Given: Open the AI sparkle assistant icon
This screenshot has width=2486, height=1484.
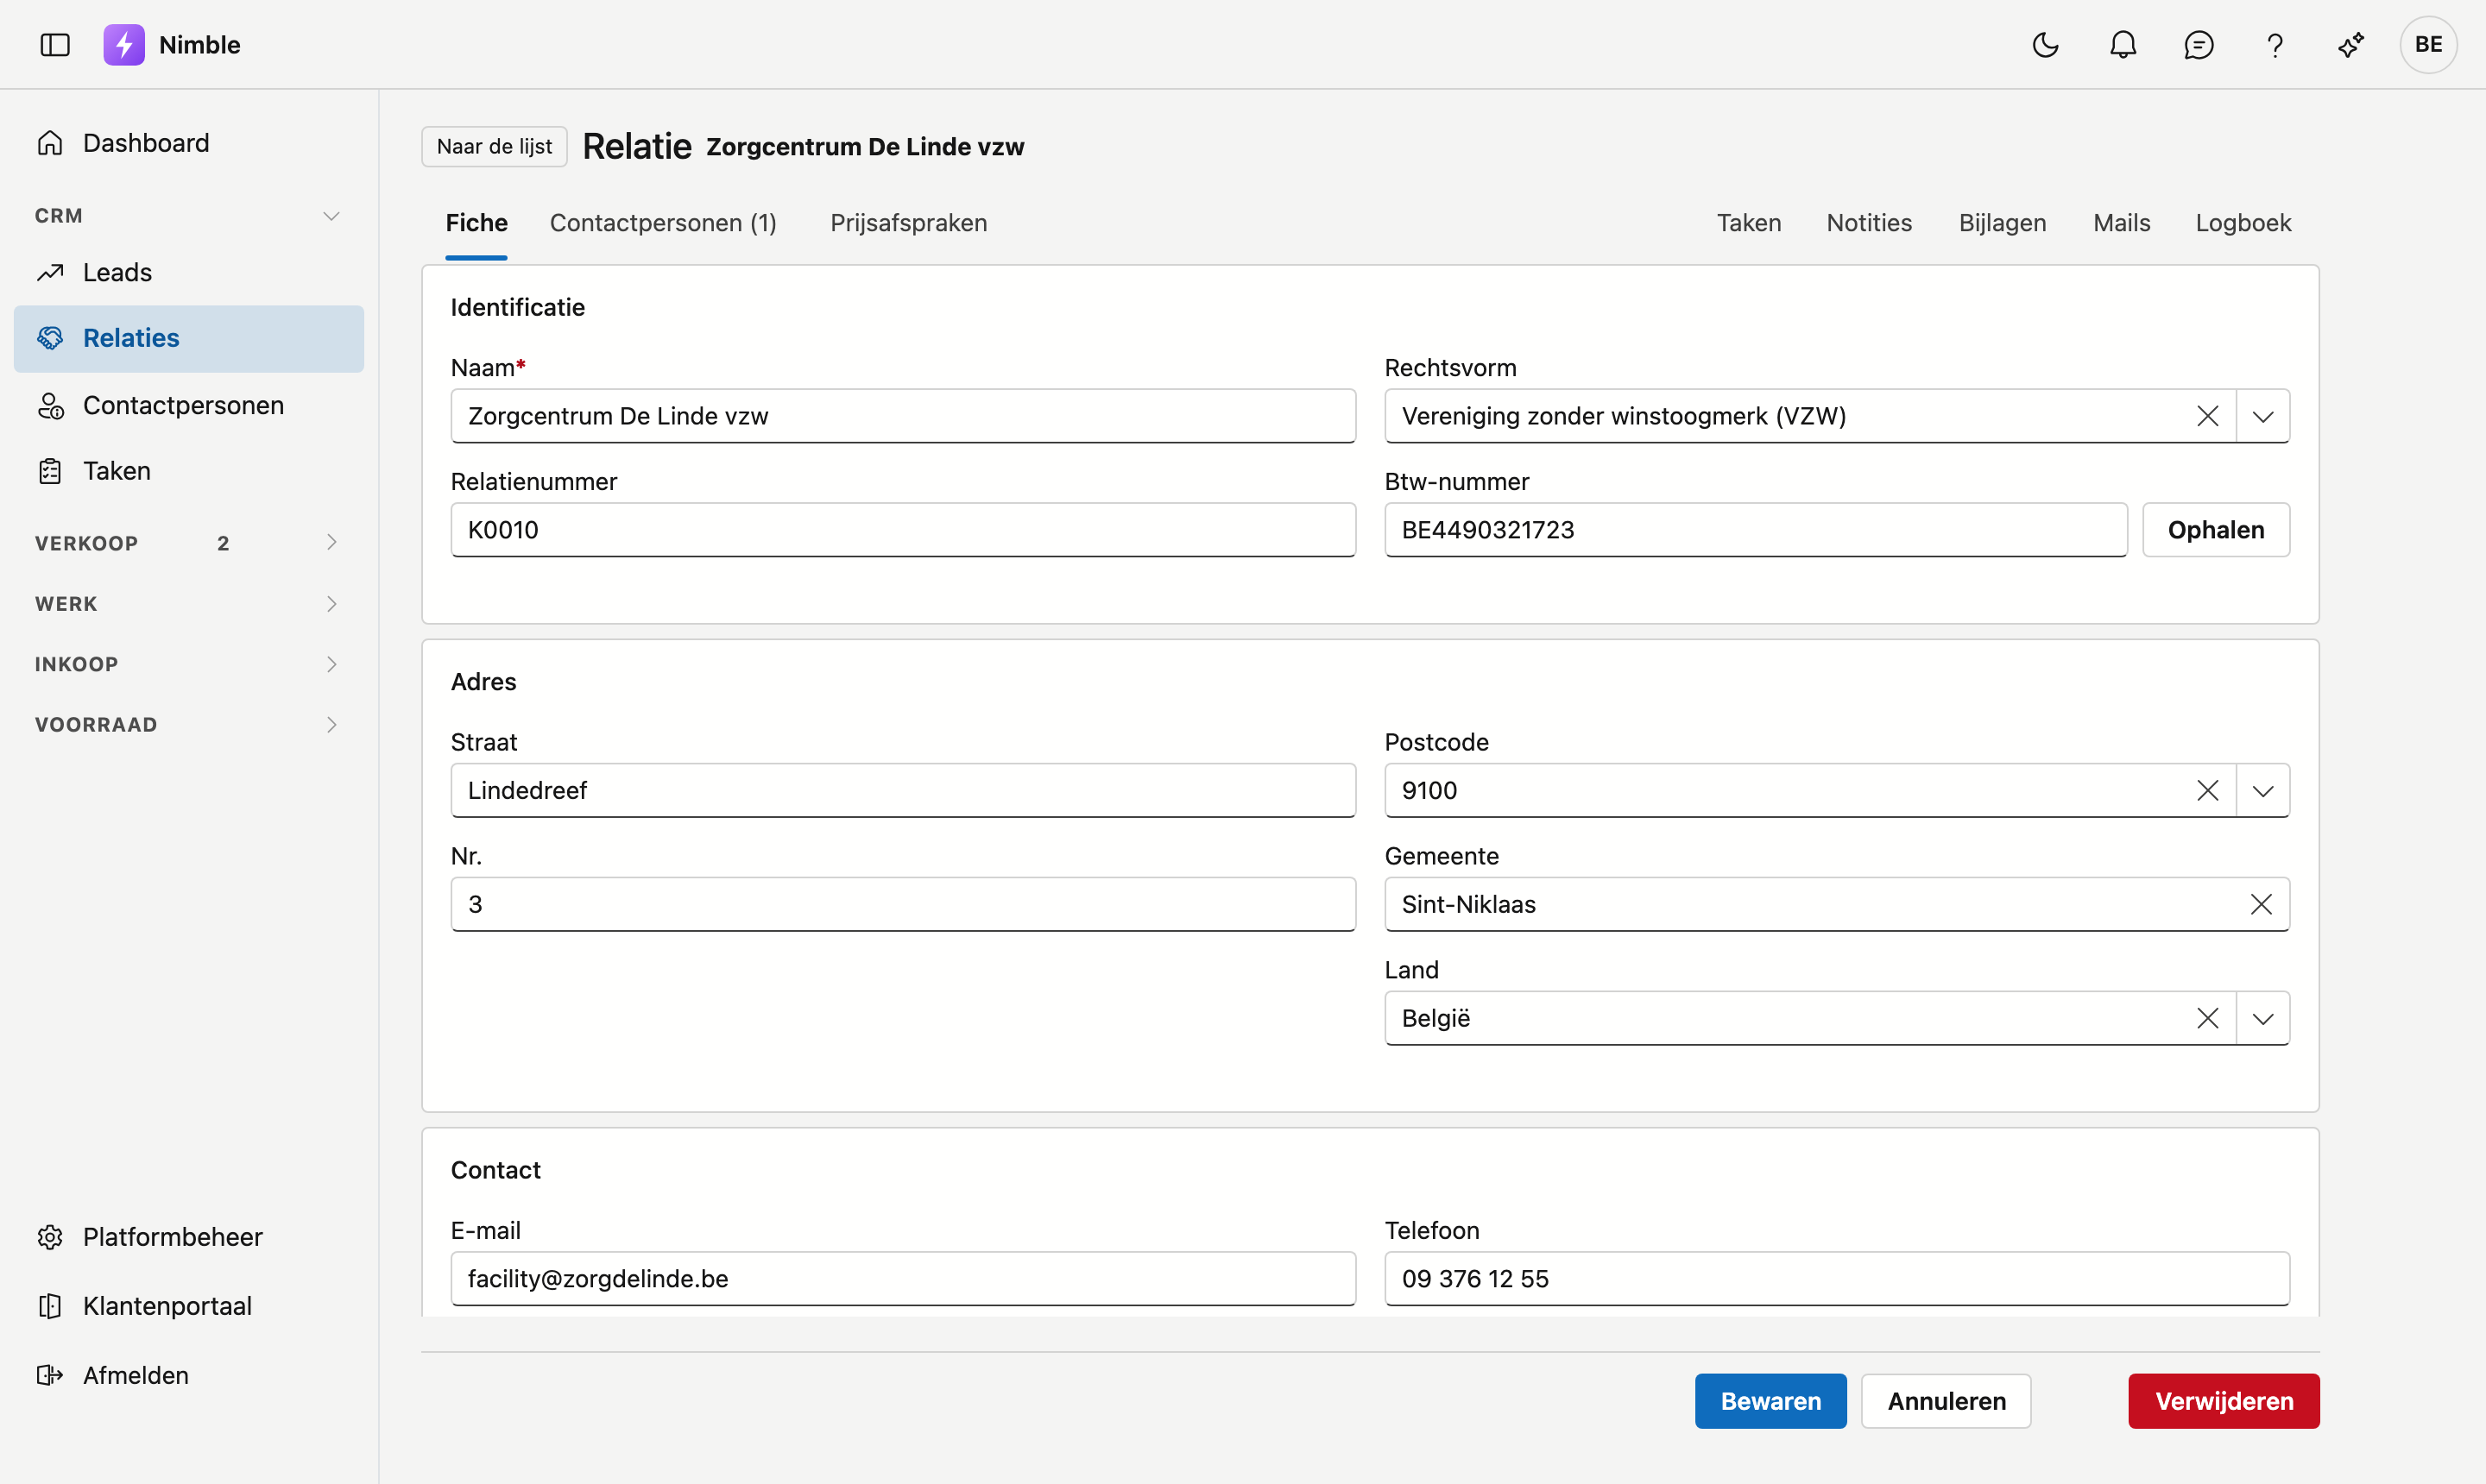Looking at the screenshot, I should pos(2351,45).
